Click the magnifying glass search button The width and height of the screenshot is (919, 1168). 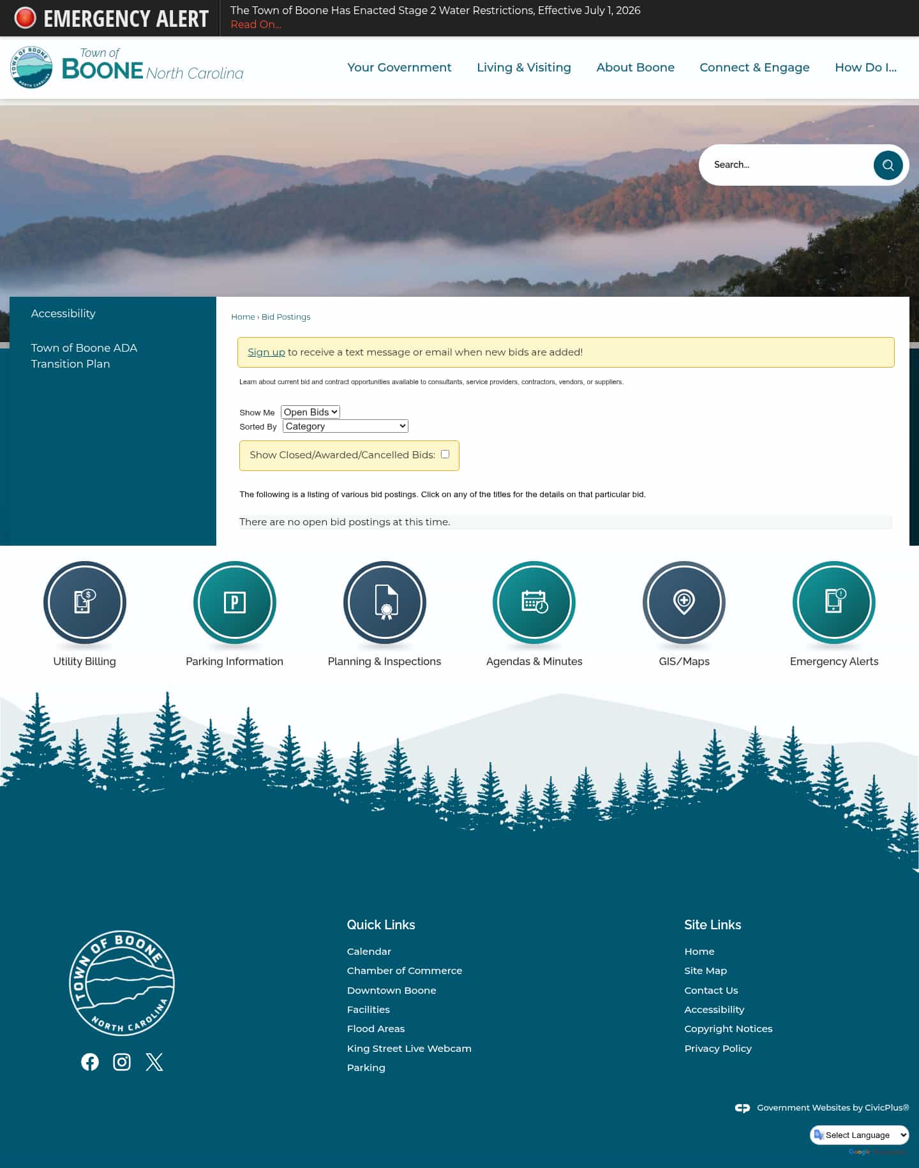pyautogui.click(x=888, y=165)
